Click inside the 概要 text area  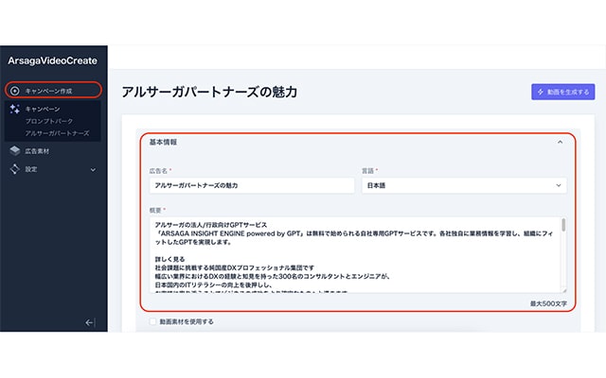click(x=356, y=254)
